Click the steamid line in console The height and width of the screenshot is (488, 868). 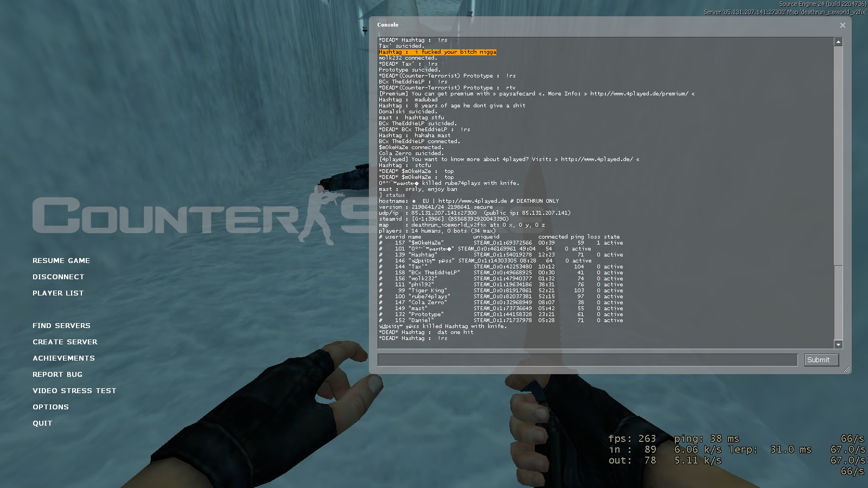(x=444, y=219)
